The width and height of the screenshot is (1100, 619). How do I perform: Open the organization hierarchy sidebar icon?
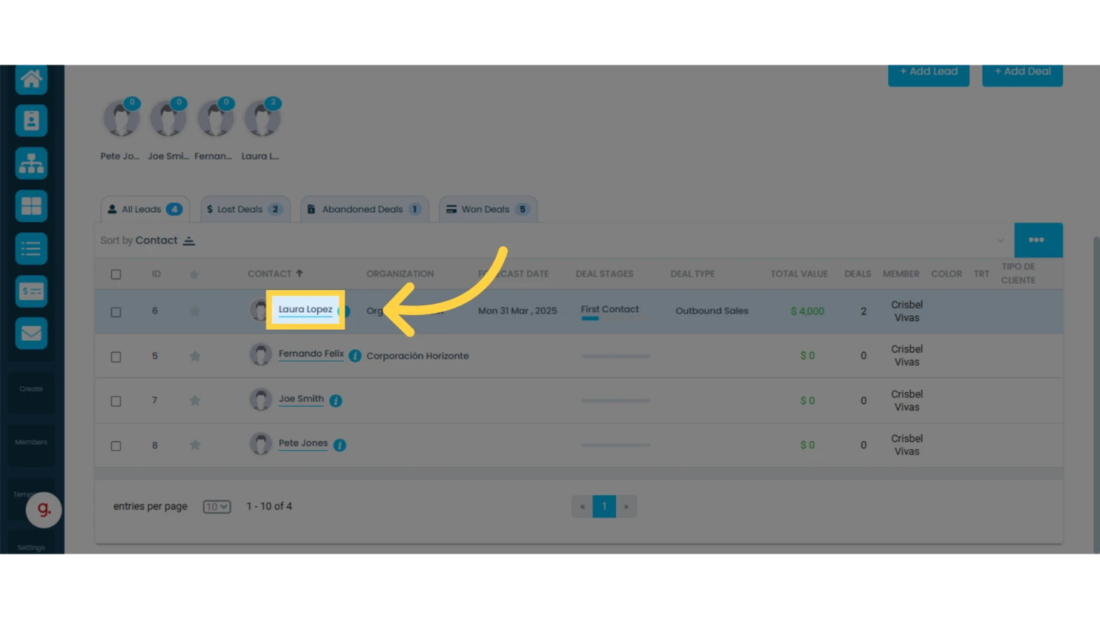(32, 164)
